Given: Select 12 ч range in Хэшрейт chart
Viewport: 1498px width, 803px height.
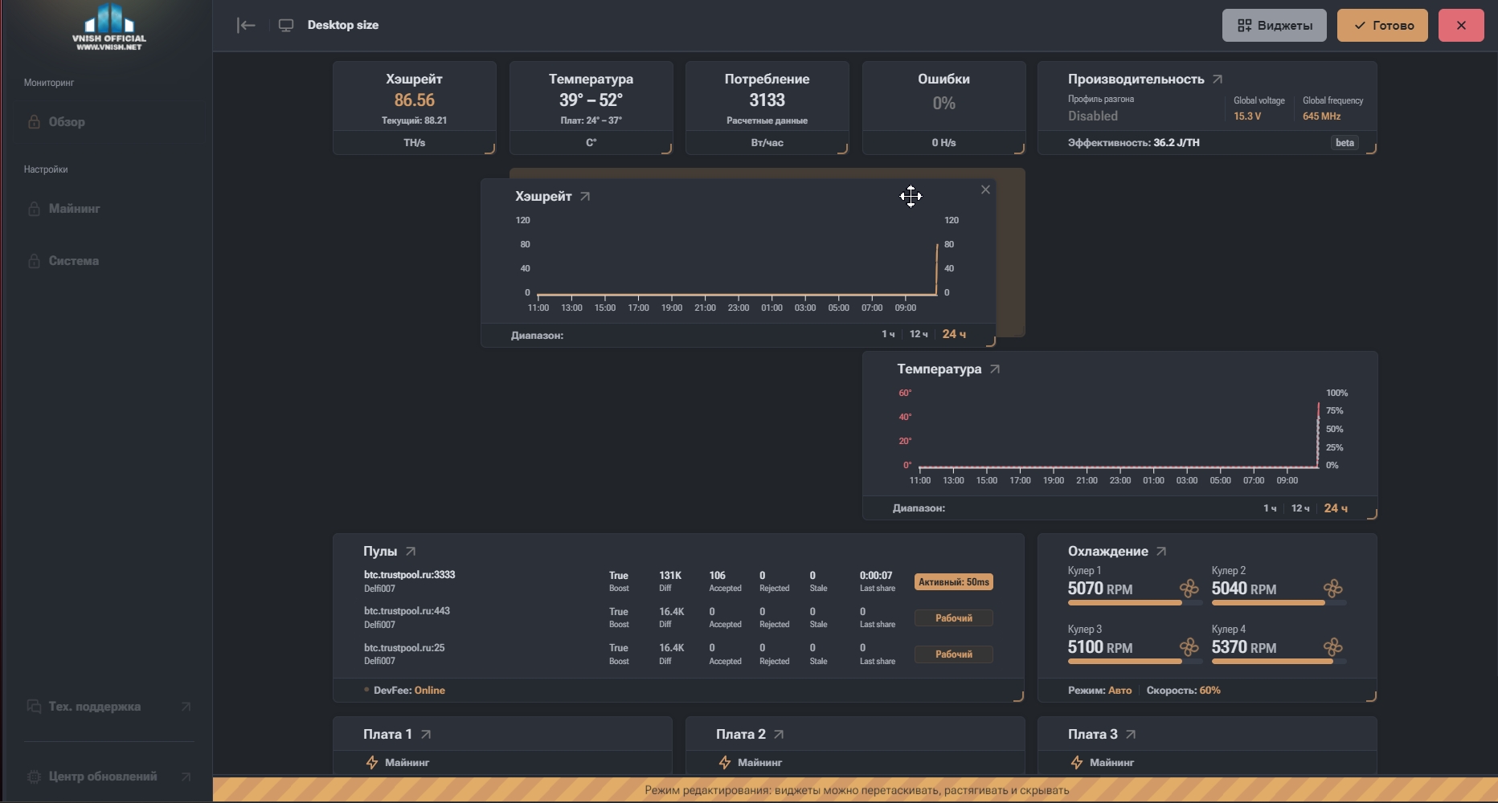Looking at the screenshot, I should coord(919,334).
